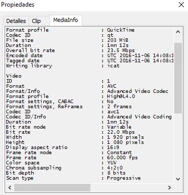Click the 'Frame rate mode' label

point(29,153)
